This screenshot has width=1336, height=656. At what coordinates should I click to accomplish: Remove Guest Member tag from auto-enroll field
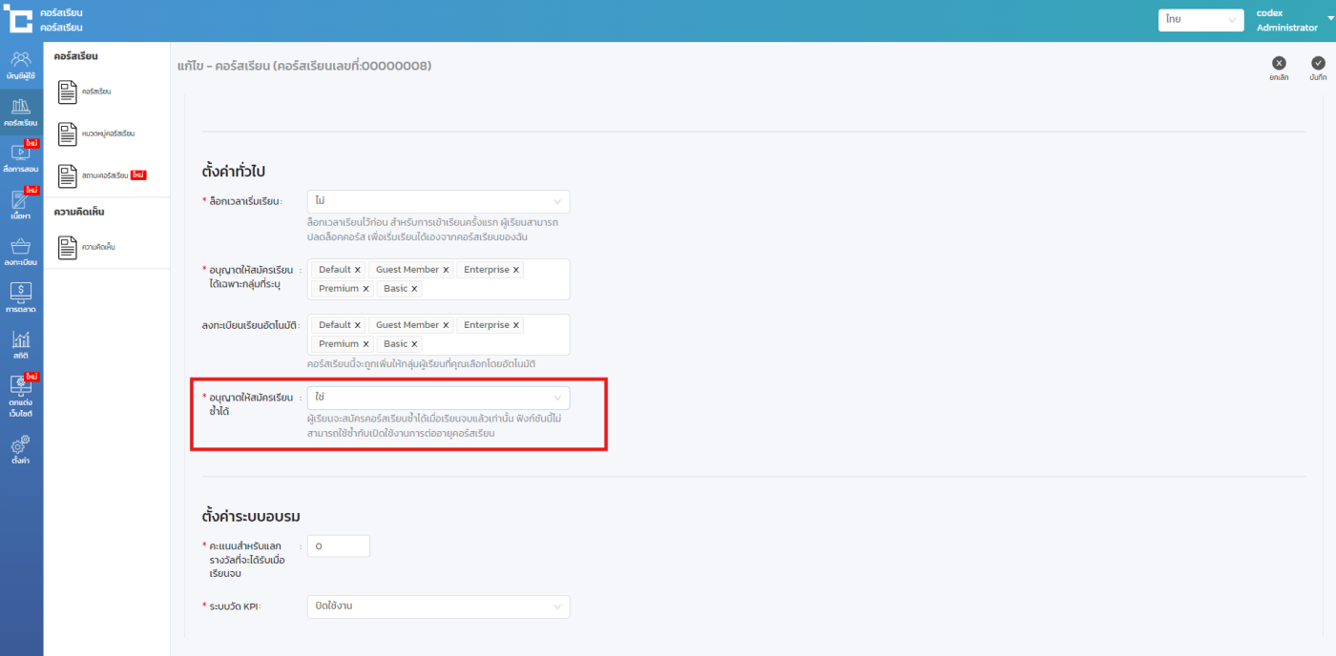[x=446, y=325]
